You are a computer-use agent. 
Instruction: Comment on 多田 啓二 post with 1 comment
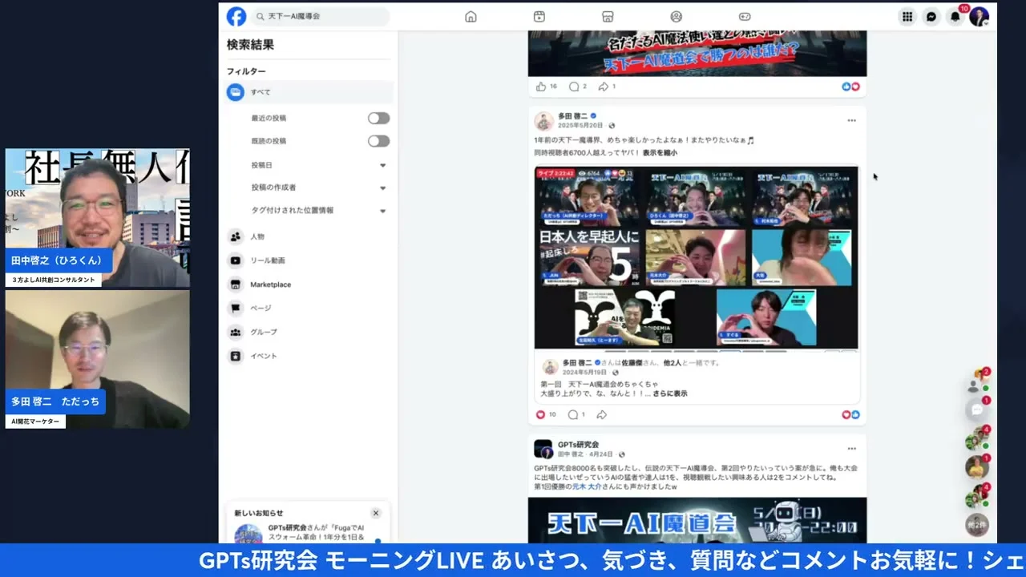(574, 414)
